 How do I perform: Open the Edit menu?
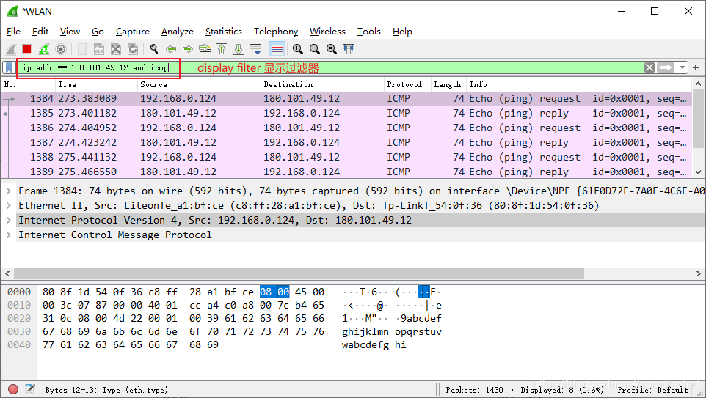pyautogui.click(x=40, y=32)
